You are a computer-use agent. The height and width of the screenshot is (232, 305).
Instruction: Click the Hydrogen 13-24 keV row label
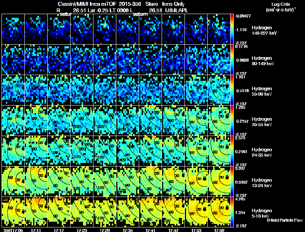262,183
